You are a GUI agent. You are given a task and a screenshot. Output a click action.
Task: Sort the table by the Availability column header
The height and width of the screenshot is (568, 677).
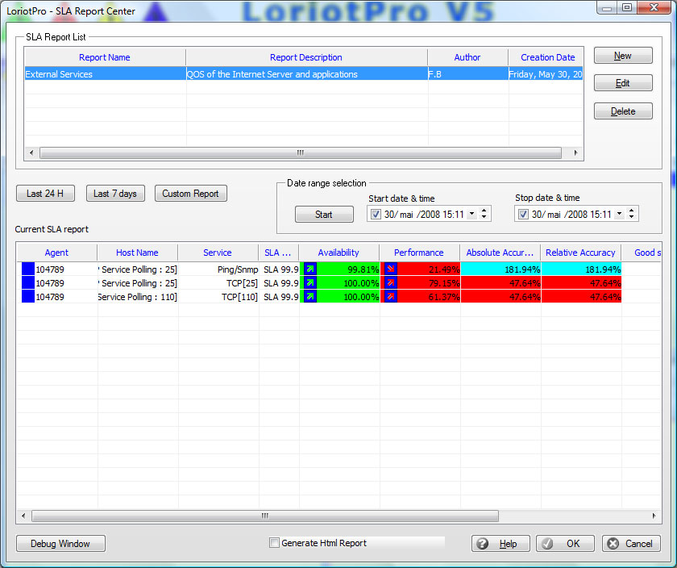pyautogui.click(x=338, y=252)
